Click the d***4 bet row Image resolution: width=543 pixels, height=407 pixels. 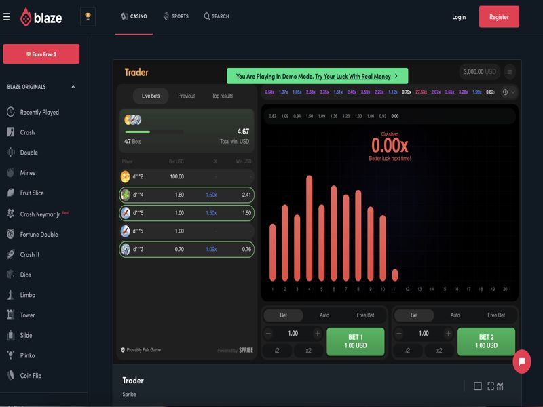(x=187, y=195)
